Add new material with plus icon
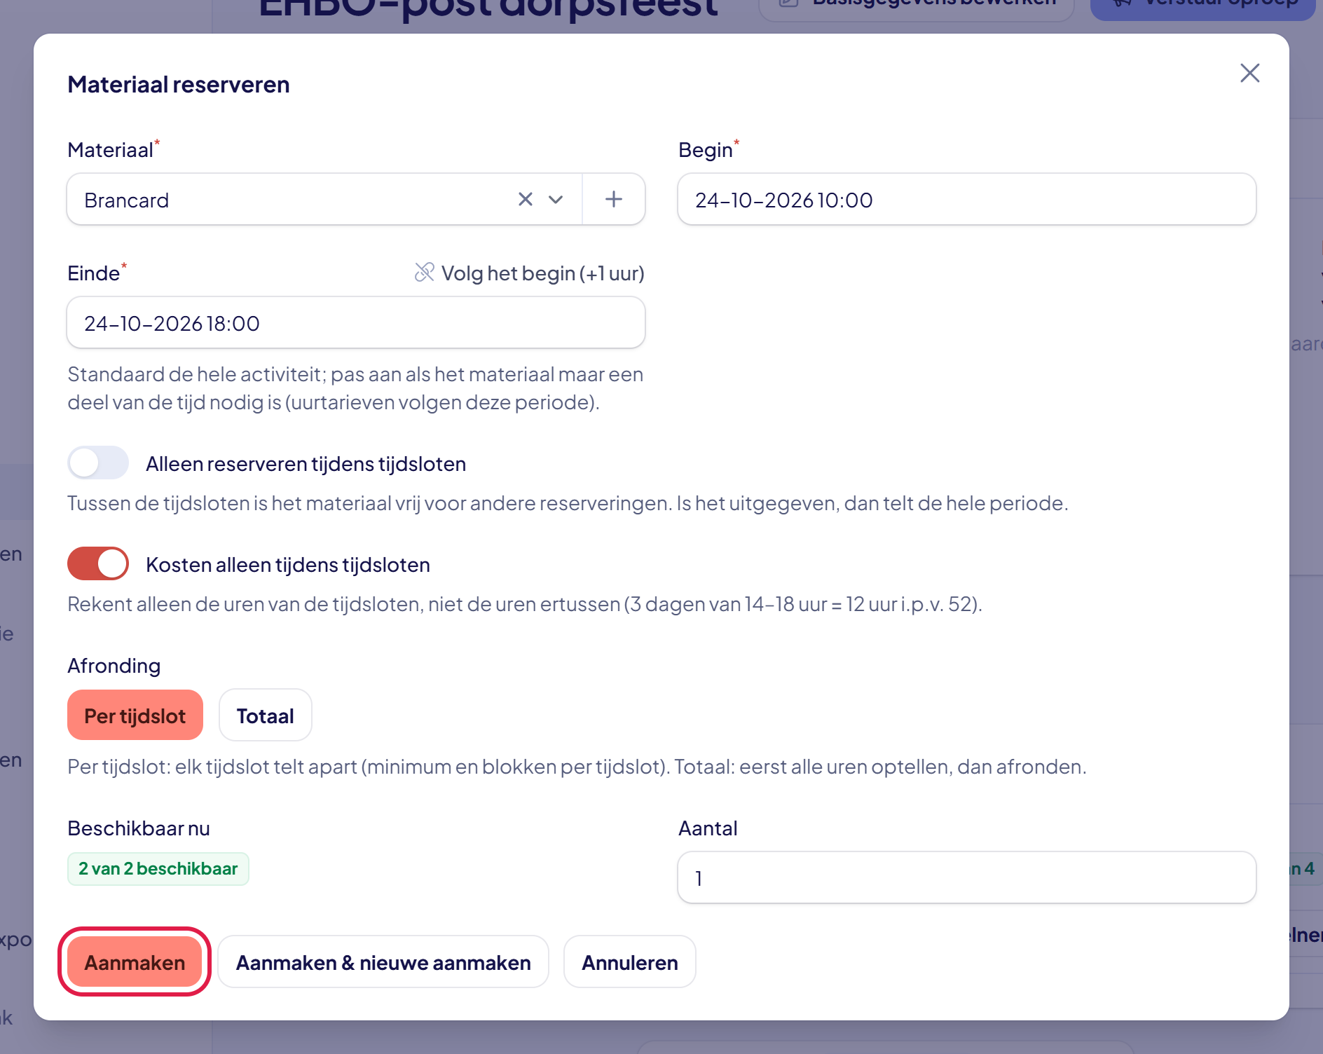This screenshot has height=1054, width=1323. pyautogui.click(x=614, y=200)
